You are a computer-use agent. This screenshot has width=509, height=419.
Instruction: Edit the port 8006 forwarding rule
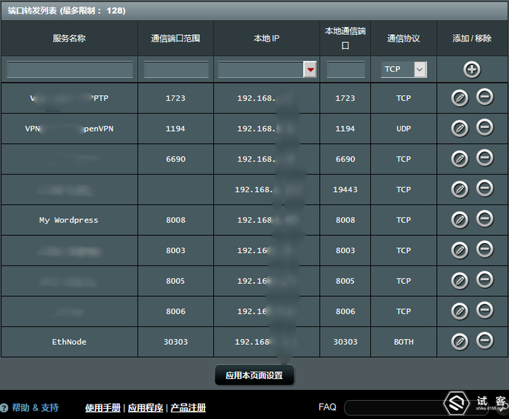click(460, 311)
